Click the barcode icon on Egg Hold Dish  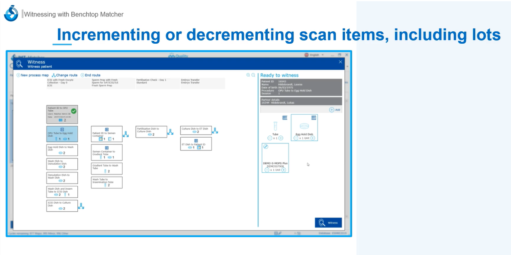(314, 118)
